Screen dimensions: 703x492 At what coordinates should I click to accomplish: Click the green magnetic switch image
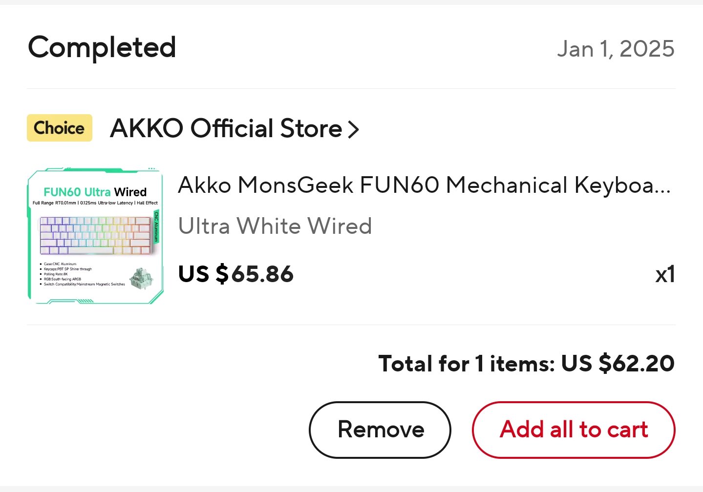click(x=143, y=280)
